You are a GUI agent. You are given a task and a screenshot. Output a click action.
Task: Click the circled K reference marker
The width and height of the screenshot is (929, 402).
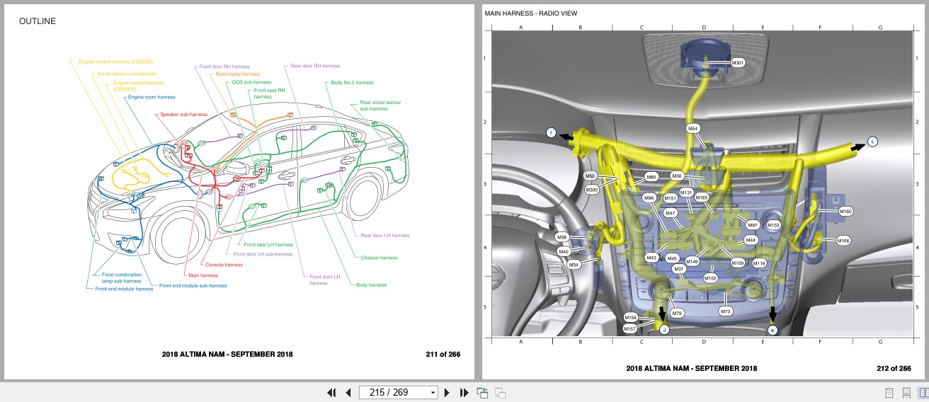773,330
